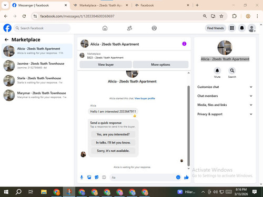Click the zoom magnifier in address bar
Image resolution: width=263 pixels, height=197 pixels.
click(205, 16)
